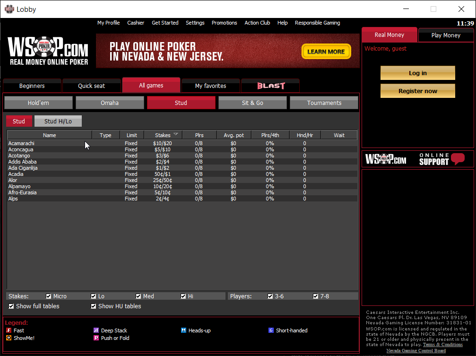Viewport: 476px width, 356px height.
Task: Sort tables by Stakes column arrow
Action: 175,134
